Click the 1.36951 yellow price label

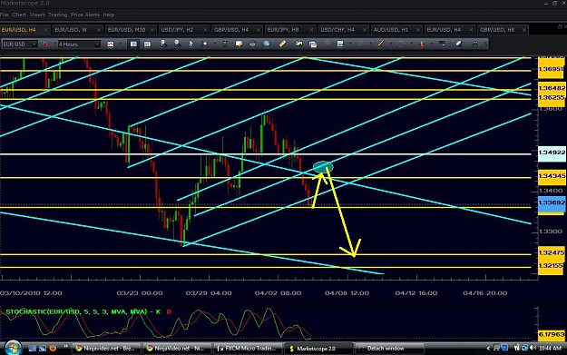point(552,69)
